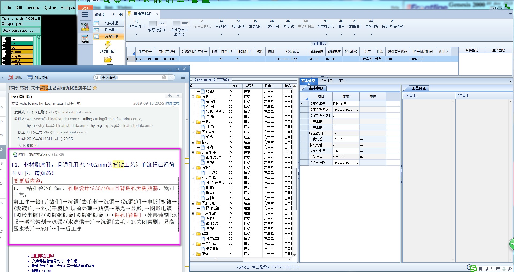Open the 附件--更改内容.xlsx attachment

coord(34,154)
